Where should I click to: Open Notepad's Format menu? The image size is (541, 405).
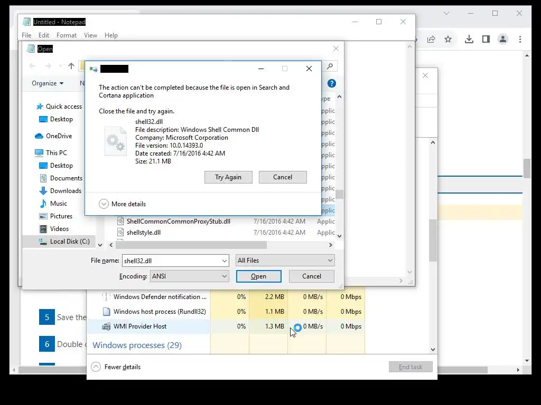coord(66,35)
